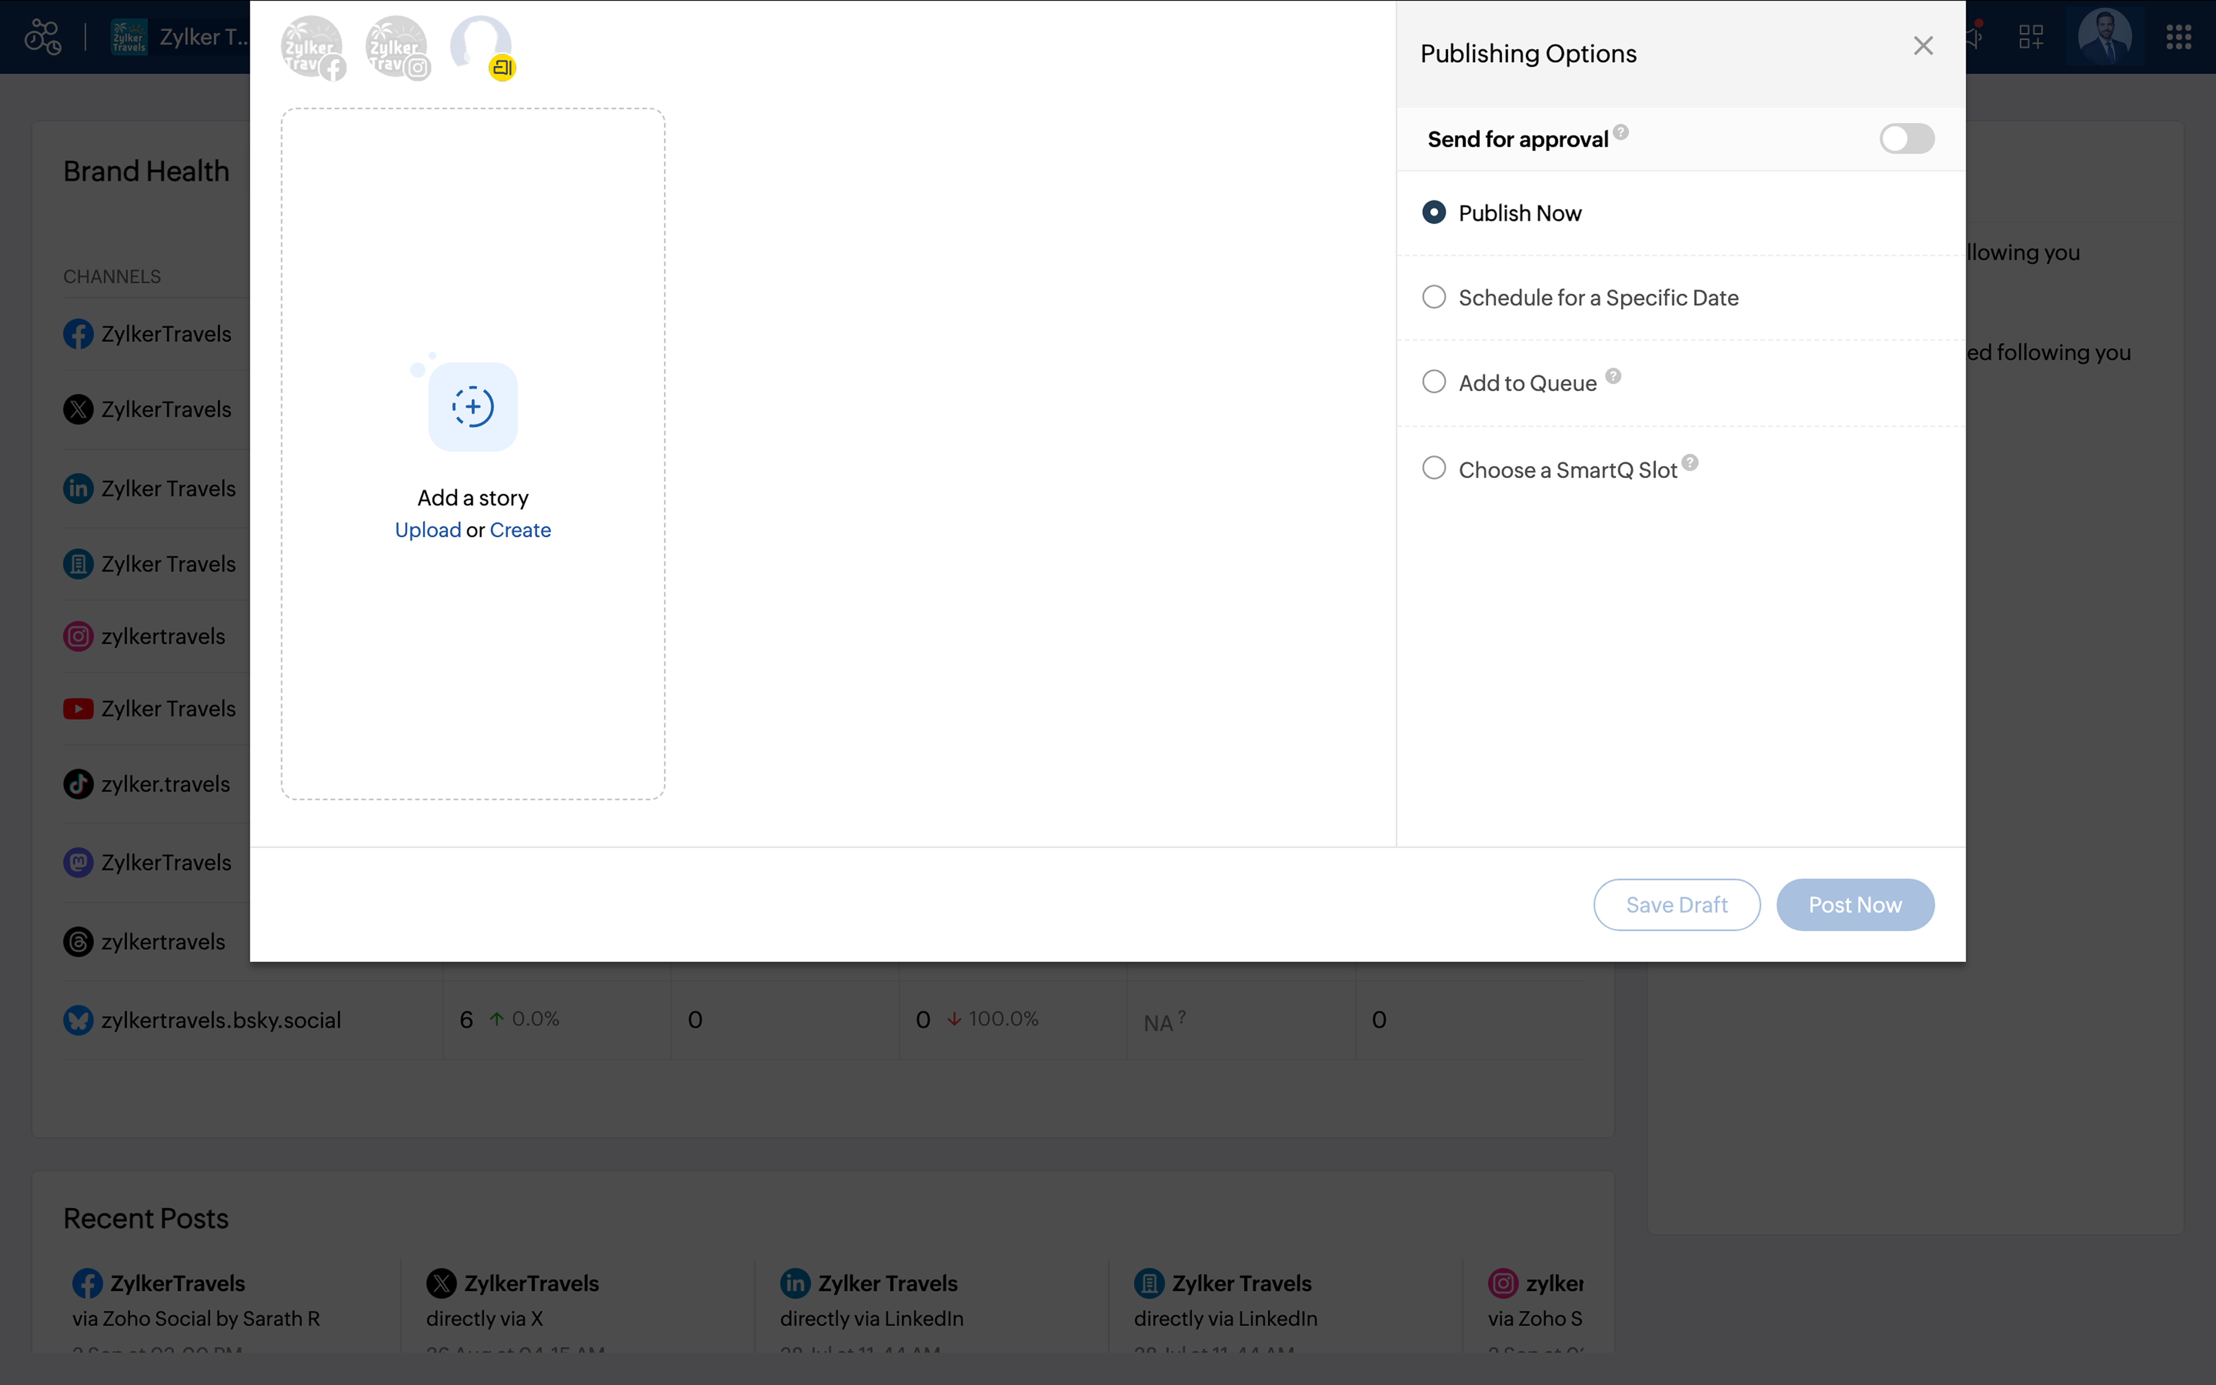
Task: Select the Add to Queue radio option
Action: (1434, 382)
